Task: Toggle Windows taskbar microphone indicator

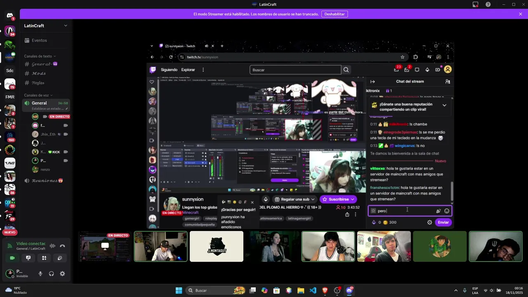Action: [465, 290]
